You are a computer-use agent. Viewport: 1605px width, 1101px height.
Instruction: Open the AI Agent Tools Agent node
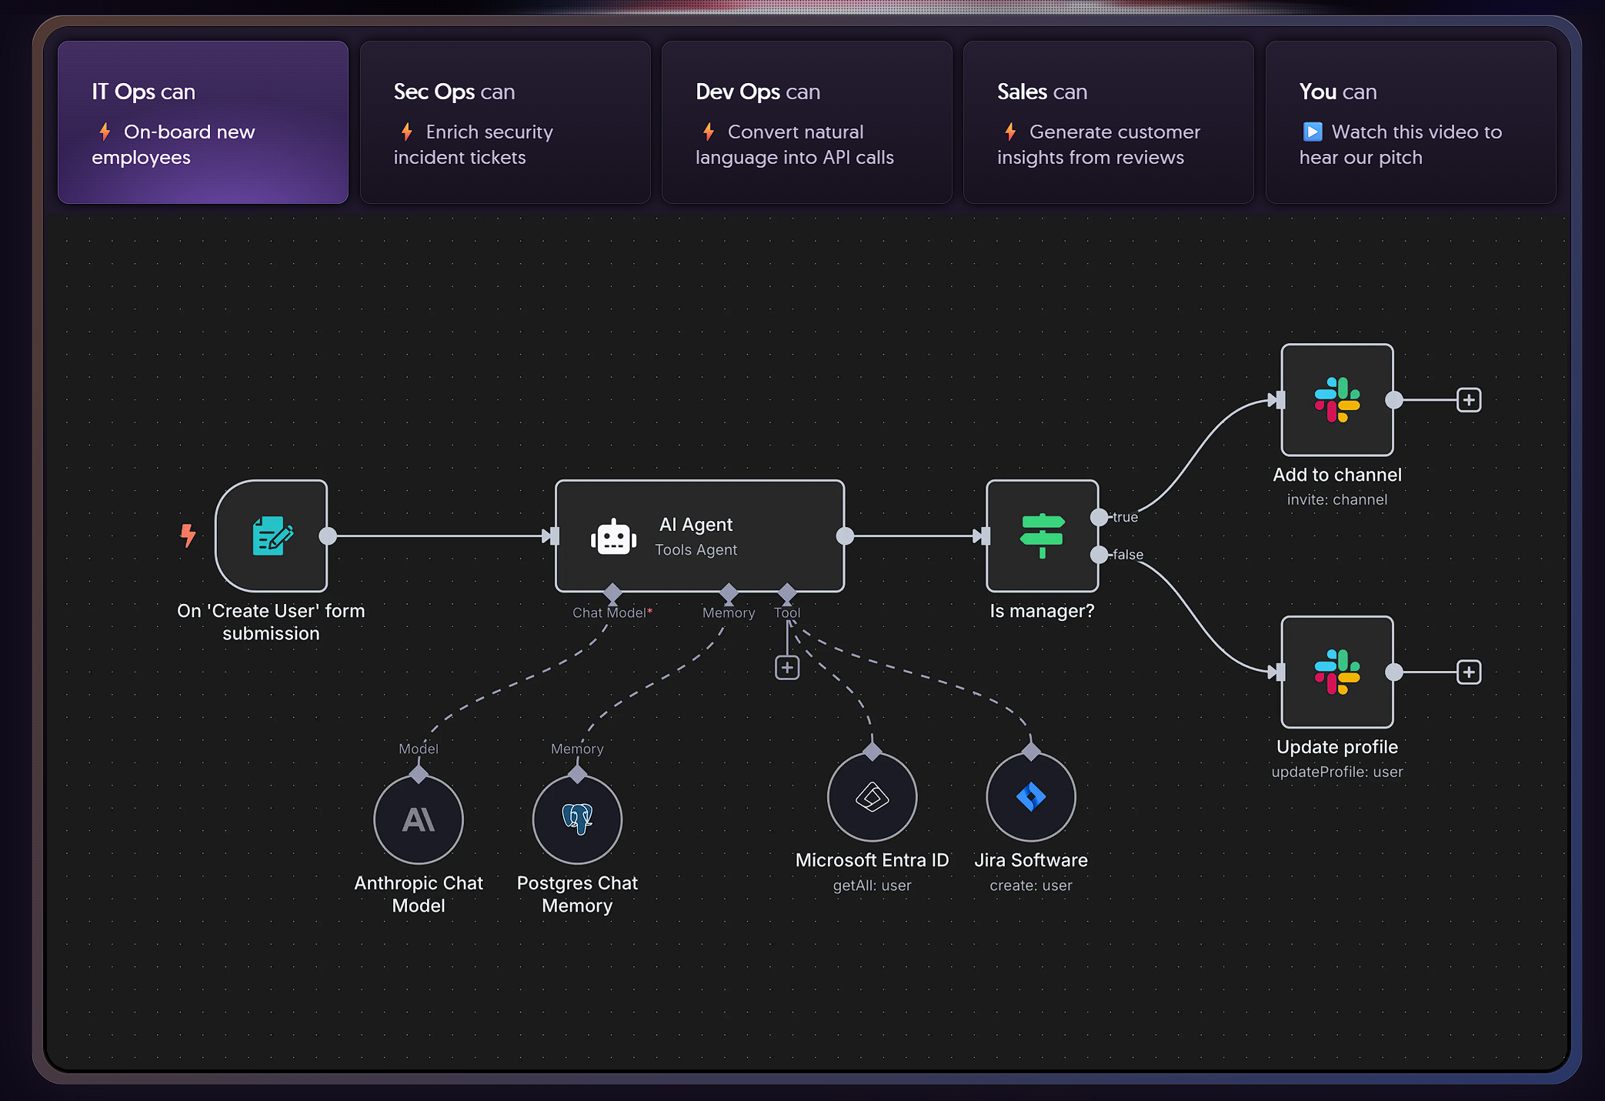point(699,536)
